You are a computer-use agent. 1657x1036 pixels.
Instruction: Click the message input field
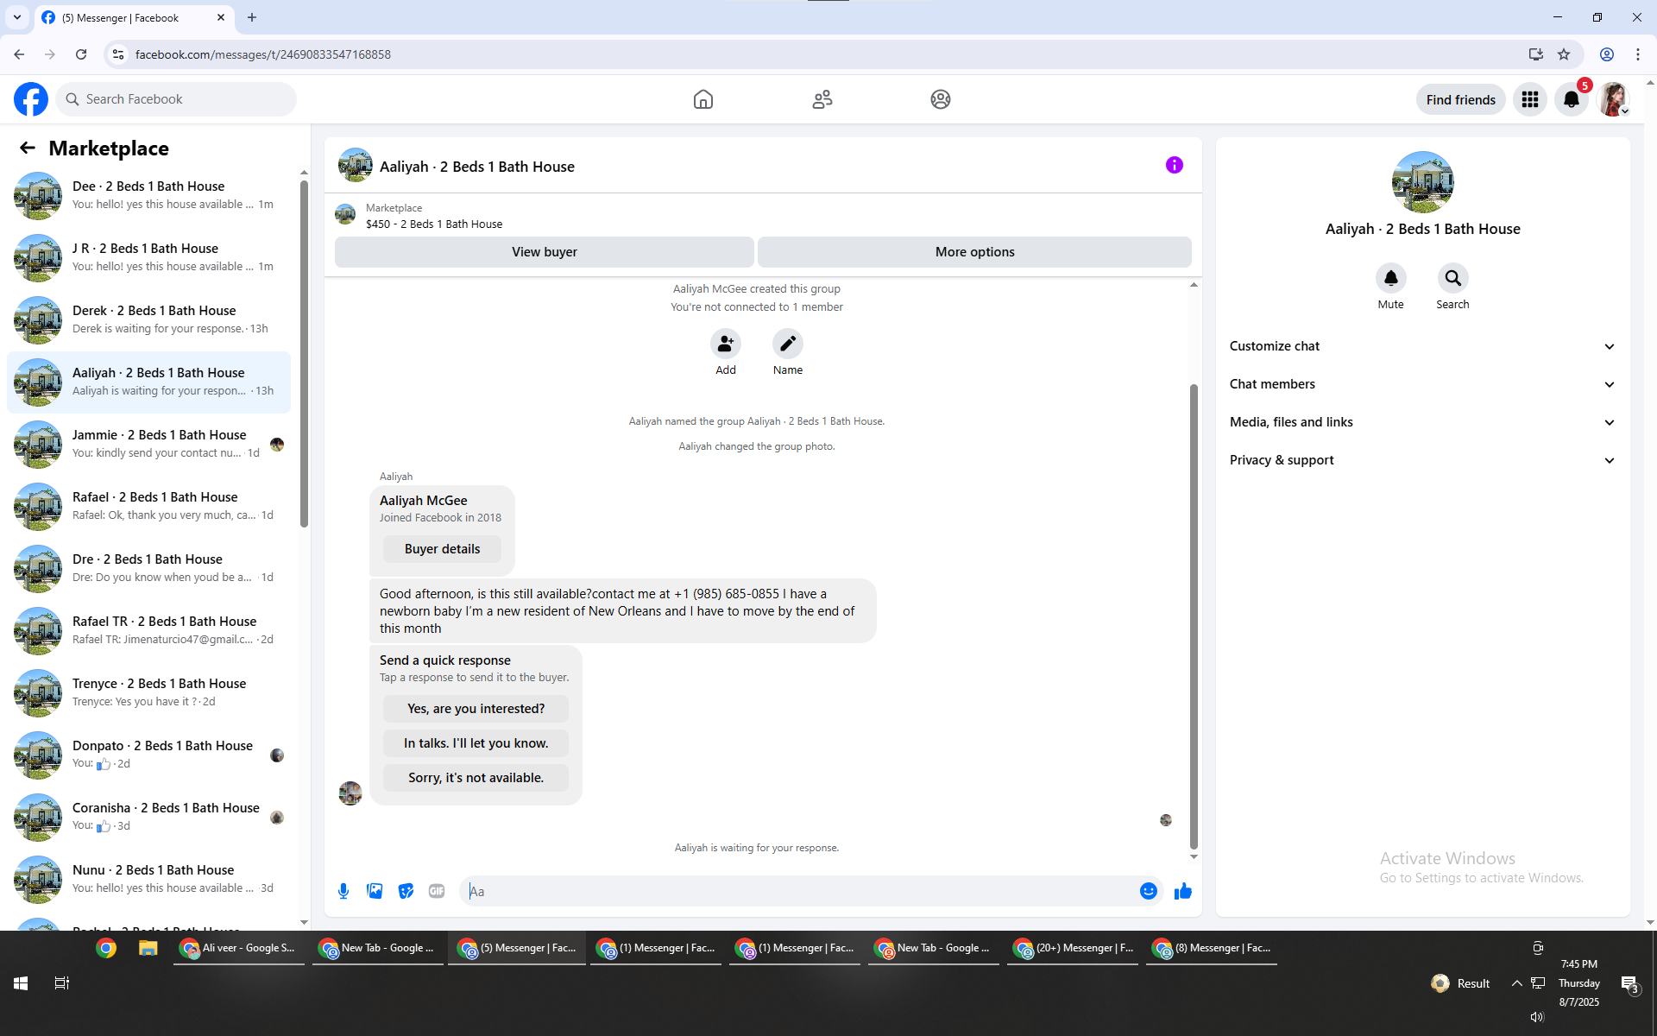coord(798,891)
